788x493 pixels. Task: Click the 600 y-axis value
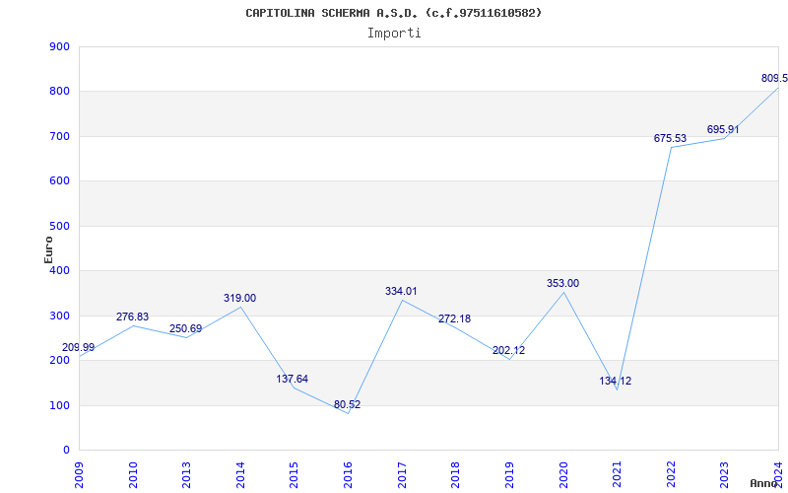click(x=59, y=181)
